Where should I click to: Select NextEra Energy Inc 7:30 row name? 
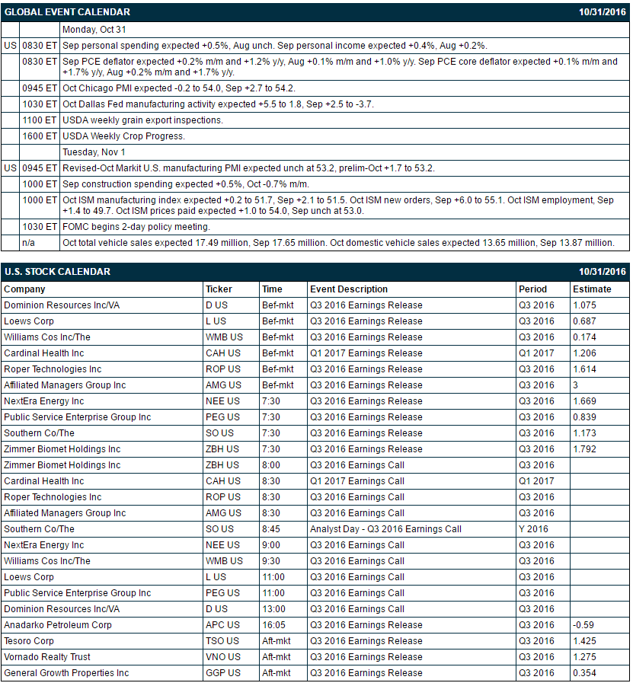44,401
